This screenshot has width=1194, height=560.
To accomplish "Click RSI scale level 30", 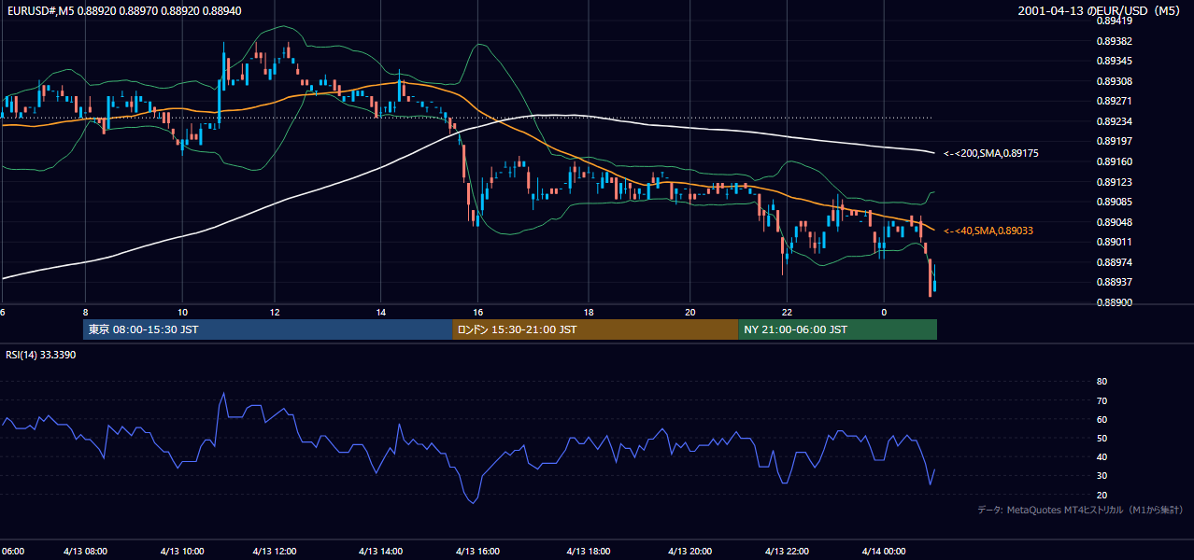I will tap(1102, 476).
